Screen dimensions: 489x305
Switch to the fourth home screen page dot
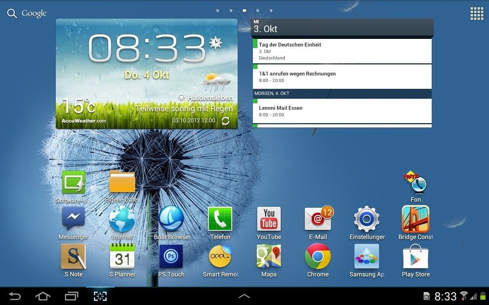coord(257,11)
